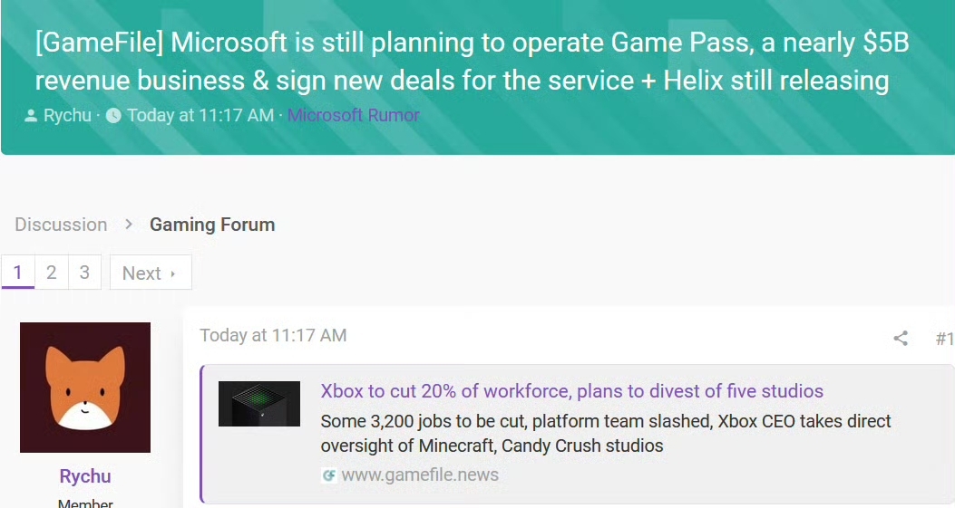Click the Rychu username below avatar
This screenshot has width=955, height=508.
tap(85, 475)
